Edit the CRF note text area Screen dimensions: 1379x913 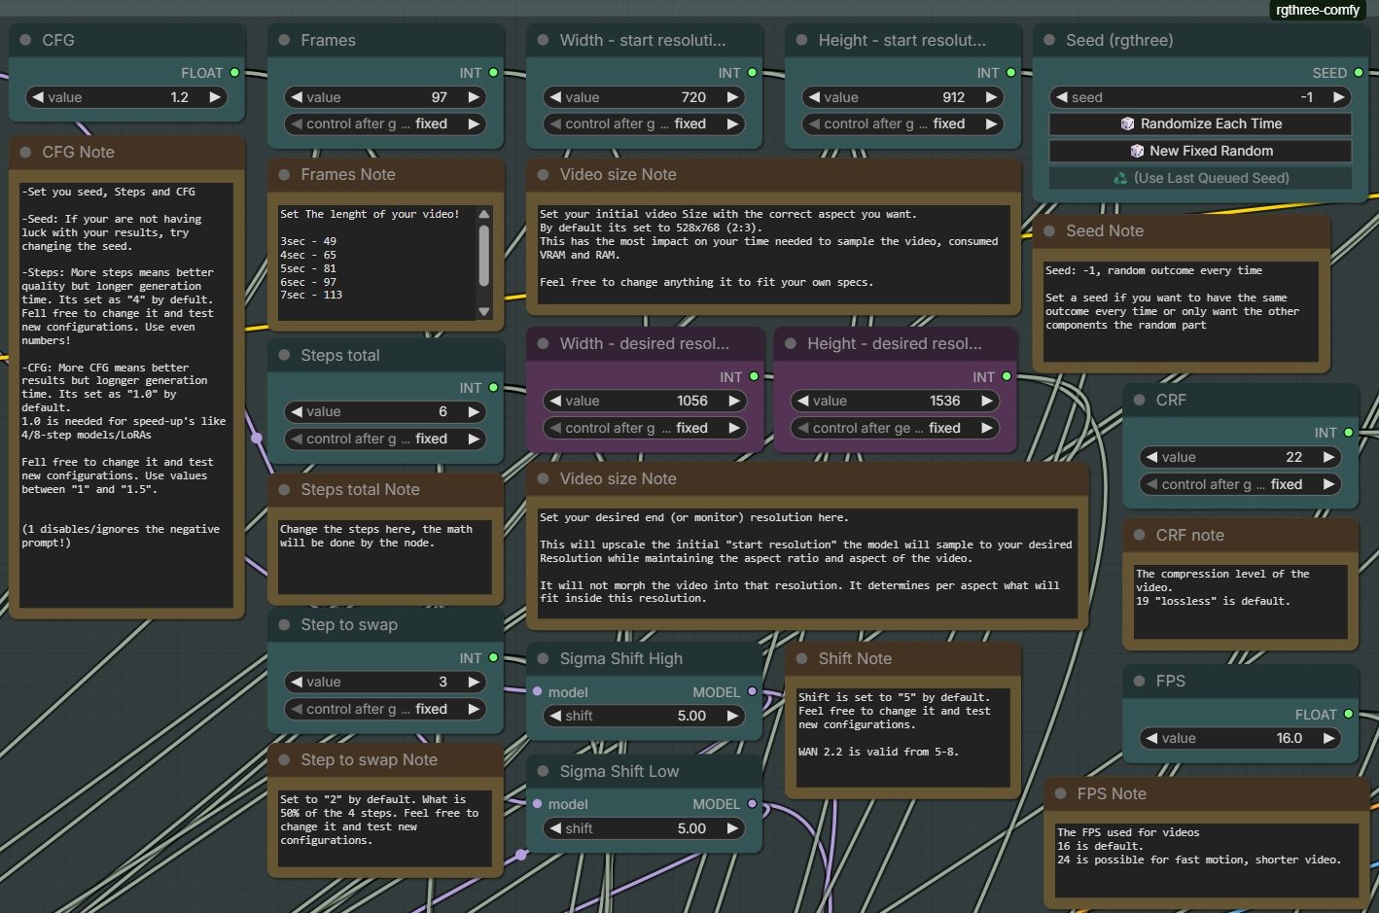pyautogui.click(x=1240, y=602)
